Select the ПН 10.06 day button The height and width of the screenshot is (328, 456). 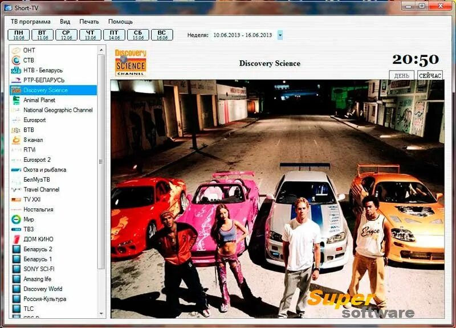[x=19, y=35]
